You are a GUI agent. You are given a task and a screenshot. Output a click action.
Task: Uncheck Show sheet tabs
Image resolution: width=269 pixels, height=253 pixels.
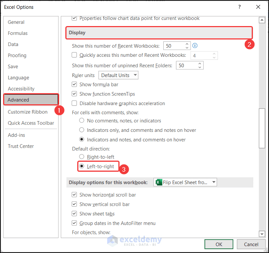click(74, 214)
